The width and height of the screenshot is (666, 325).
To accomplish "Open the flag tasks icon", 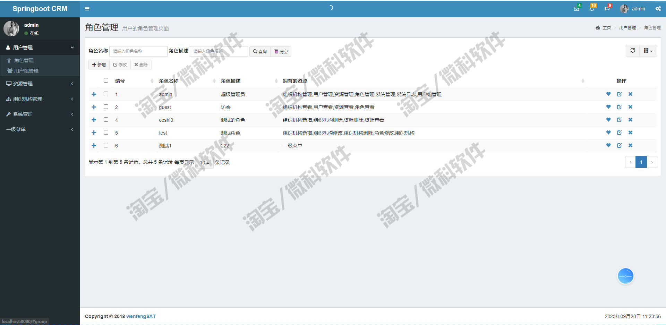I will pos(607,9).
